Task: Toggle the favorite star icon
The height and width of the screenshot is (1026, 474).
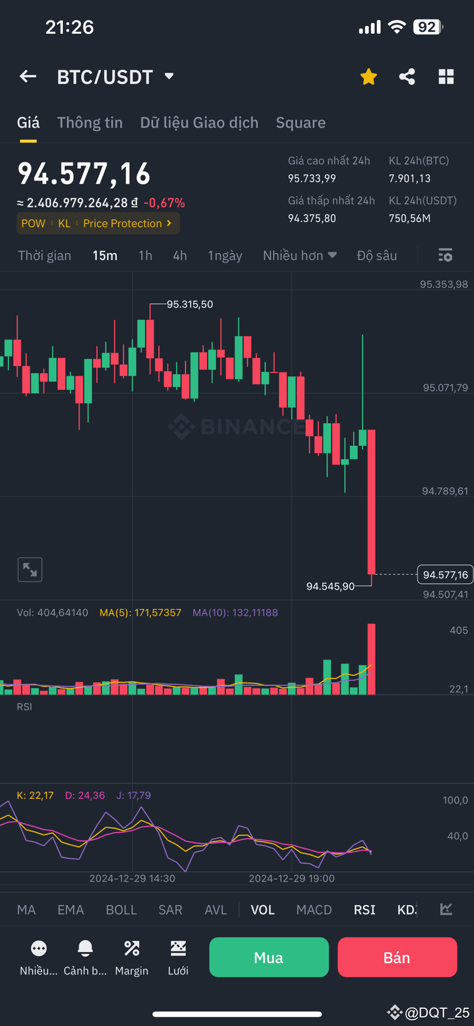Action: coord(369,77)
